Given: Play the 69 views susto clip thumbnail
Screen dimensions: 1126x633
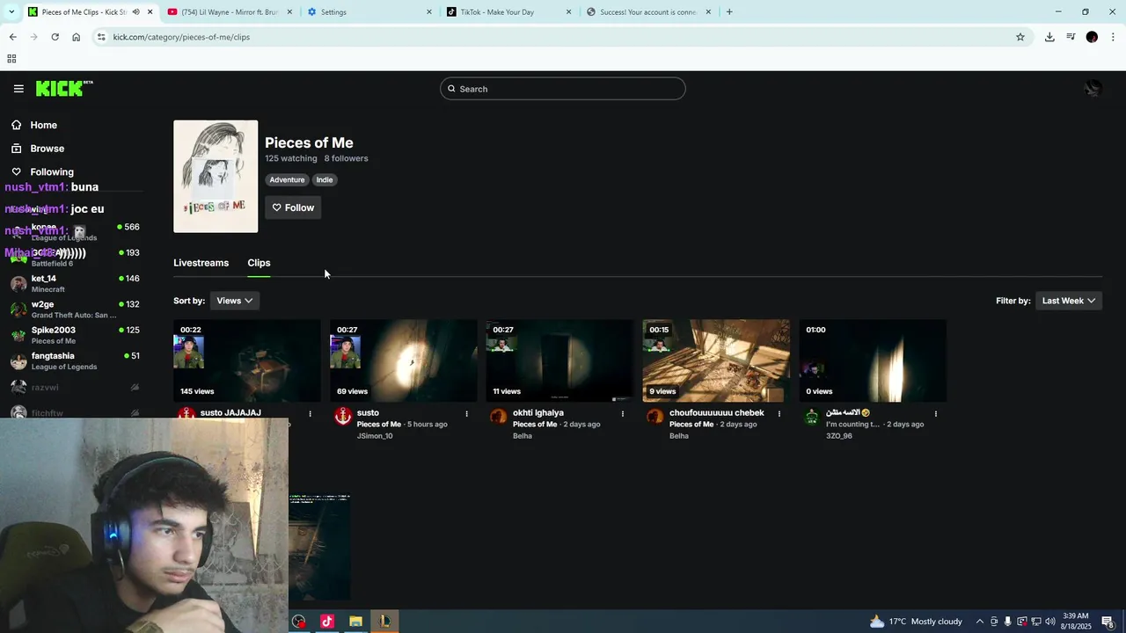Looking at the screenshot, I should point(404,360).
